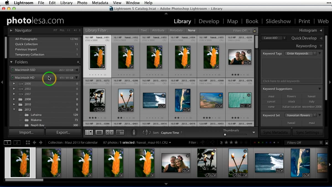Click develop badge on hawaii-951 grid thumbnail
The width and height of the screenshot is (332, 187).
103,66
